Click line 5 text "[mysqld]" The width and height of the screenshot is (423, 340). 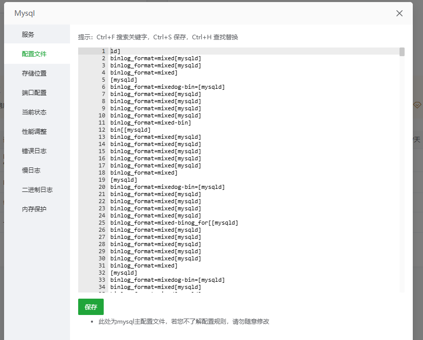(124, 80)
